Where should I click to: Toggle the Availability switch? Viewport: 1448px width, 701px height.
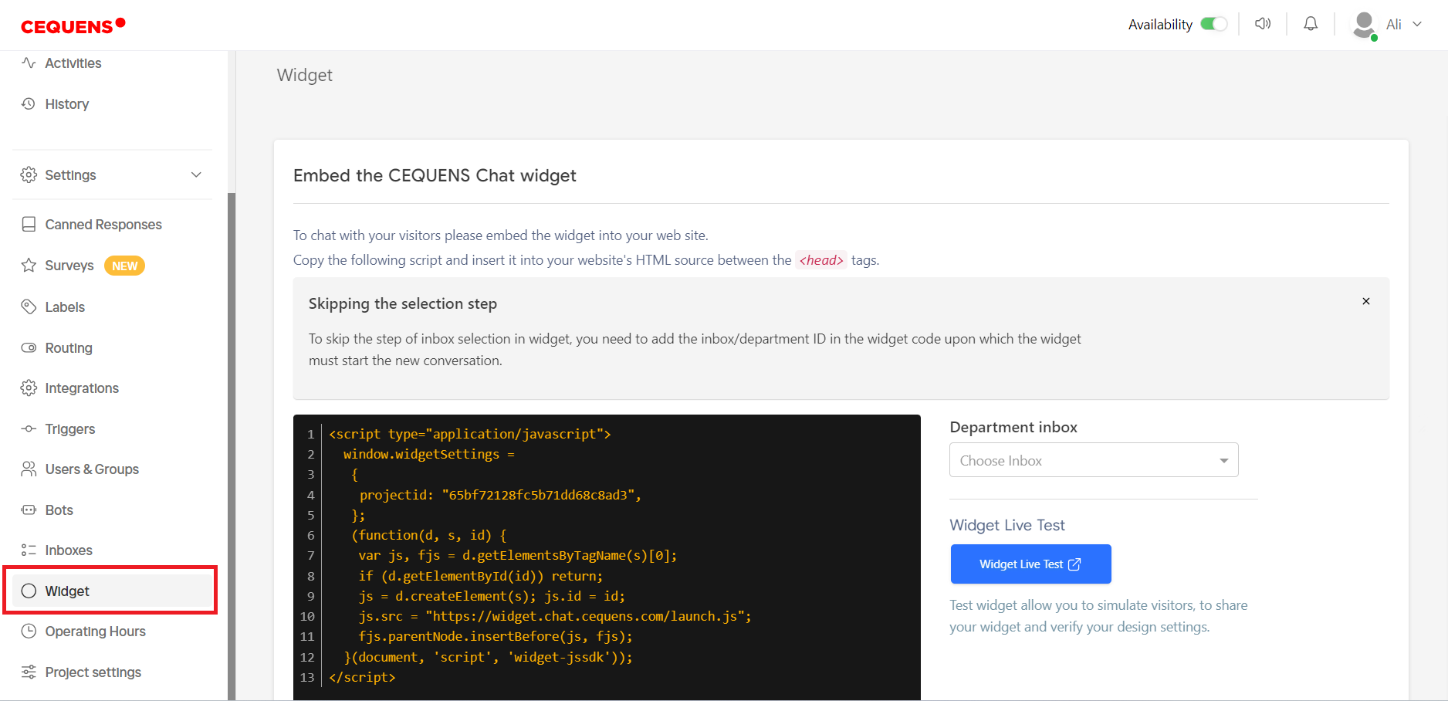click(x=1213, y=24)
